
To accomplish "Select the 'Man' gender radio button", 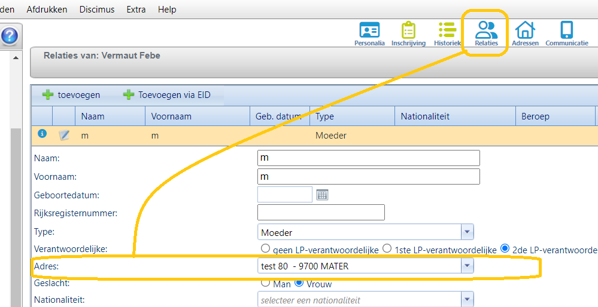I will point(266,283).
